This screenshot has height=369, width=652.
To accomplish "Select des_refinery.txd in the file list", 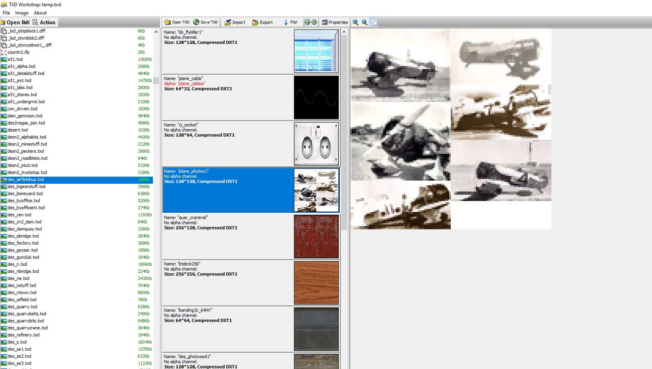I will coord(76,335).
